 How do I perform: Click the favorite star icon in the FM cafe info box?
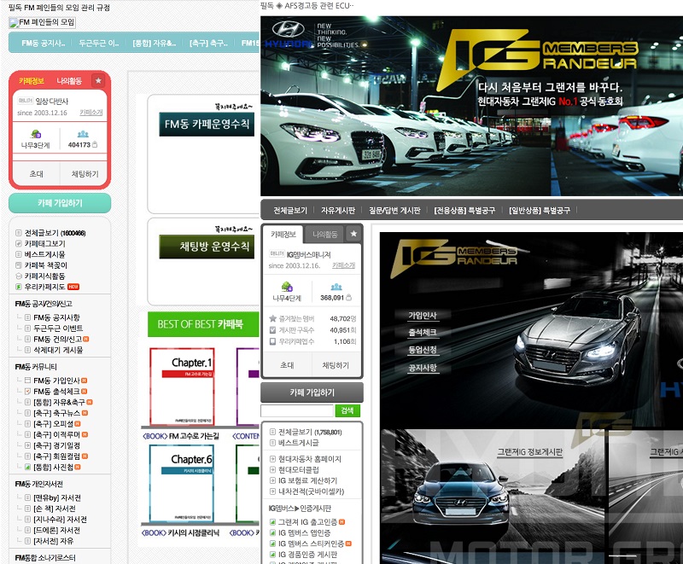point(98,80)
